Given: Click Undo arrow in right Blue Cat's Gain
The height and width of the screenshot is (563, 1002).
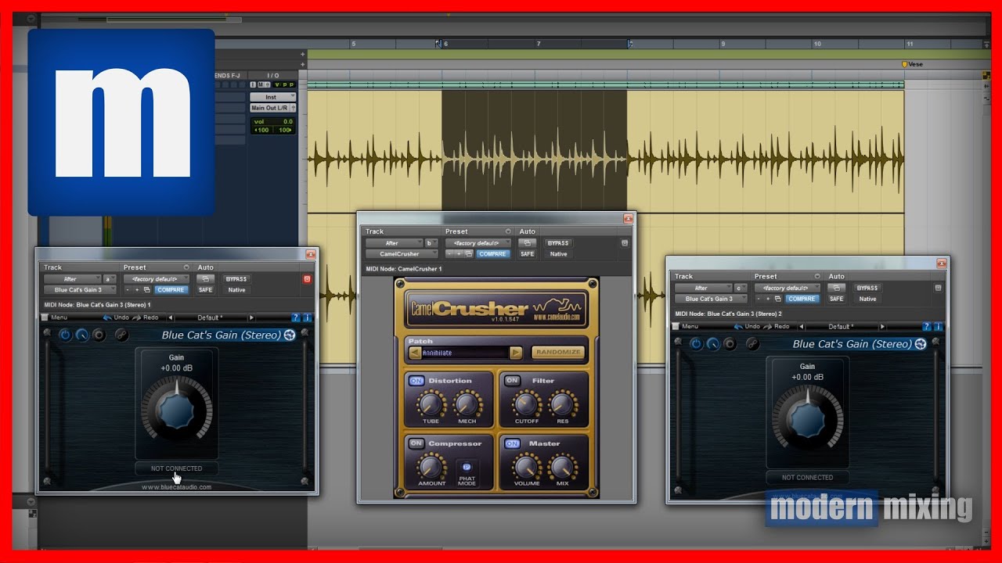Looking at the screenshot, I should pos(738,327).
